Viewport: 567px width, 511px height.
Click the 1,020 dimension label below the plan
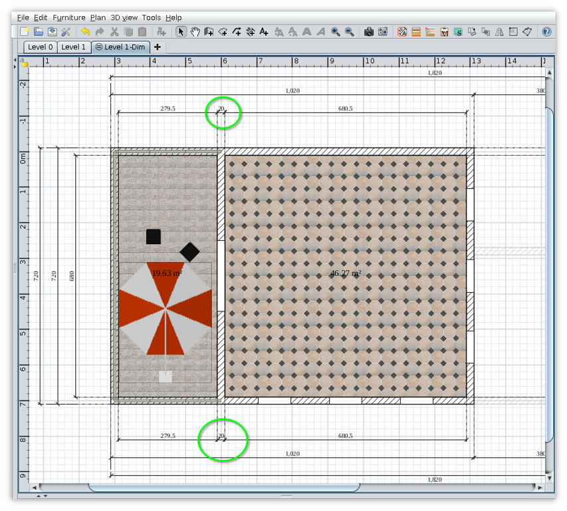coord(292,454)
